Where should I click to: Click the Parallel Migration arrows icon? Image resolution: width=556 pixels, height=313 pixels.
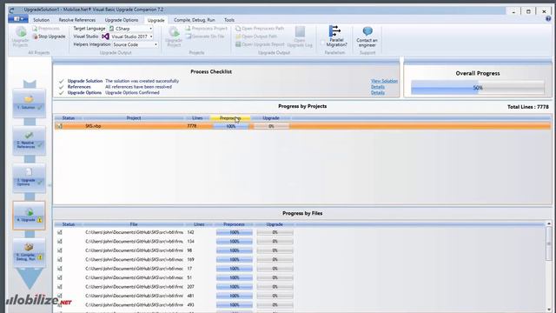point(334,31)
